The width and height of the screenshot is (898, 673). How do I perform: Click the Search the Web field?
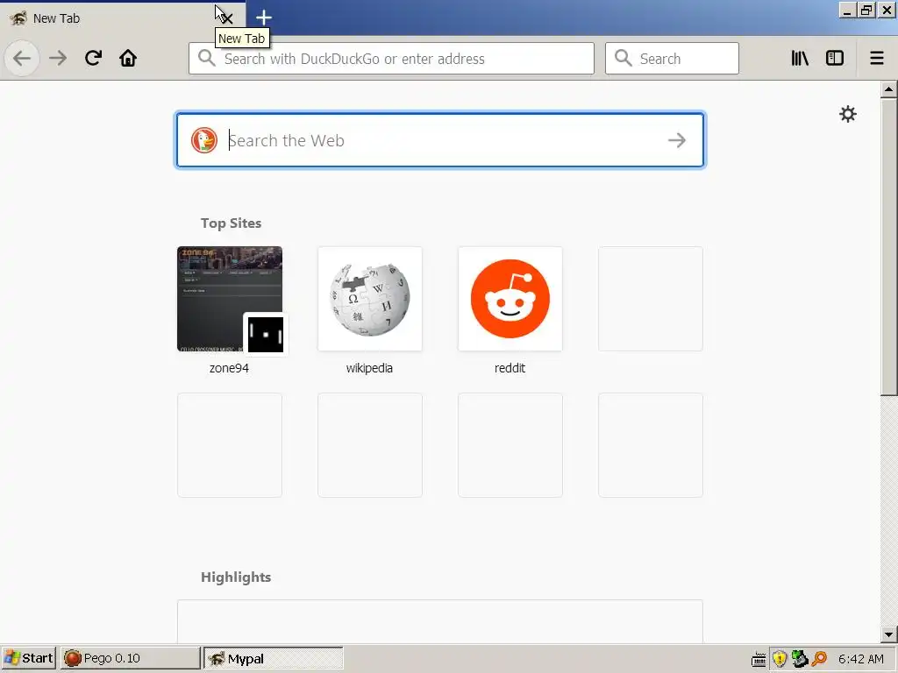(x=440, y=140)
